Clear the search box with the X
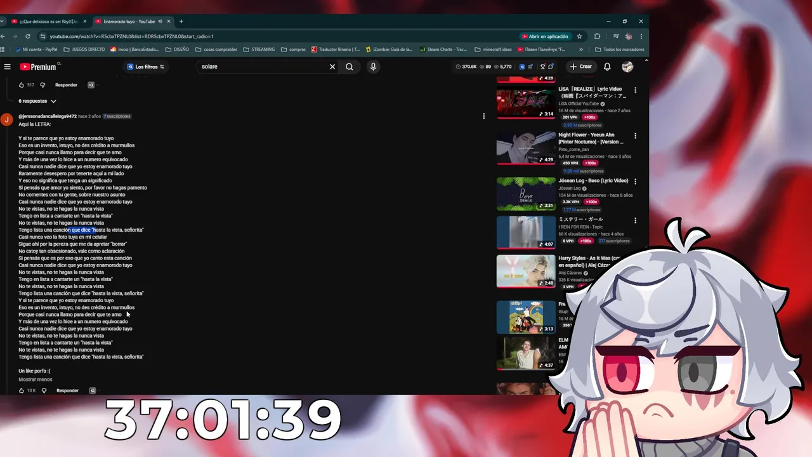The image size is (812, 457). point(332,67)
